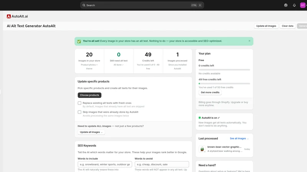Image resolution: width=307 pixels, height=172 pixels.
Task: Open the purple account avatar menu
Action: coord(303,5)
